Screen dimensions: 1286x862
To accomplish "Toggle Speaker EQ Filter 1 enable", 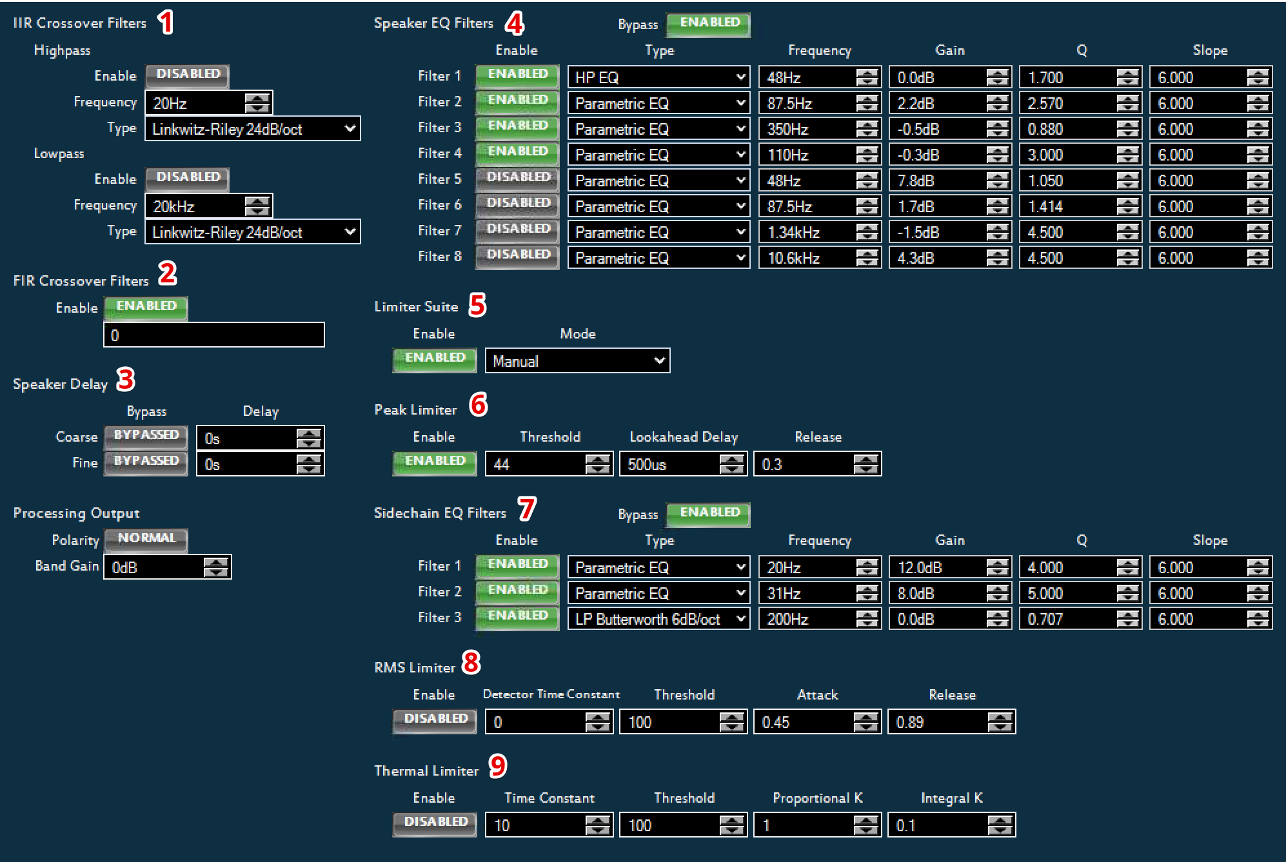I will [517, 75].
